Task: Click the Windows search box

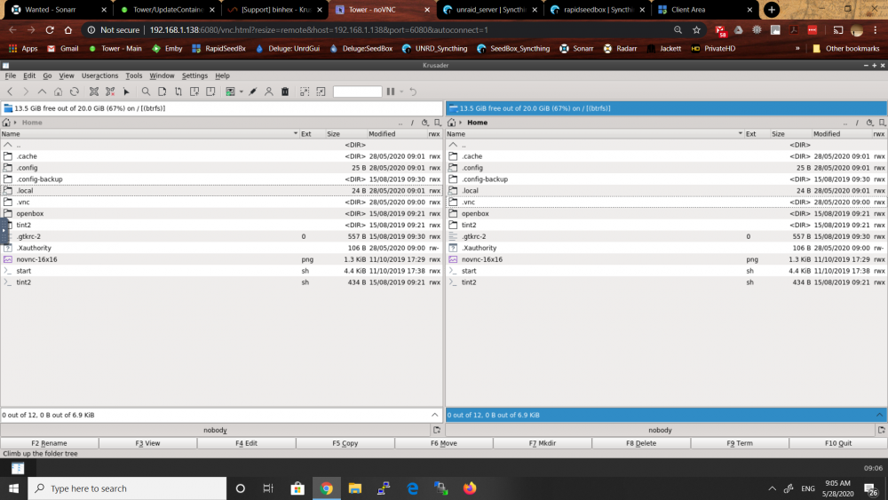Action: point(127,488)
